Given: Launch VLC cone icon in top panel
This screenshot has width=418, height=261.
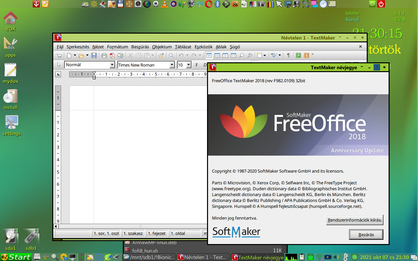Looking at the screenshot, I should (165, 4).
